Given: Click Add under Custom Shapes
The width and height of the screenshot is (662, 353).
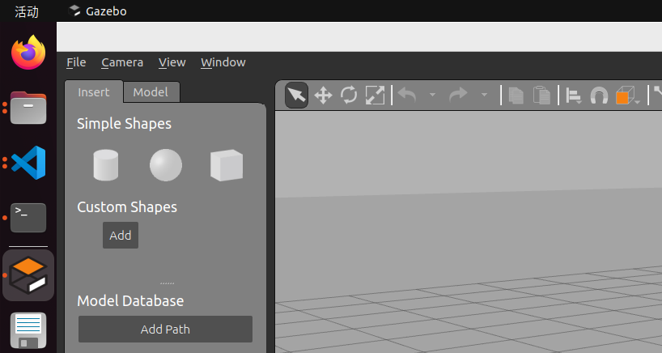Looking at the screenshot, I should 121,235.
